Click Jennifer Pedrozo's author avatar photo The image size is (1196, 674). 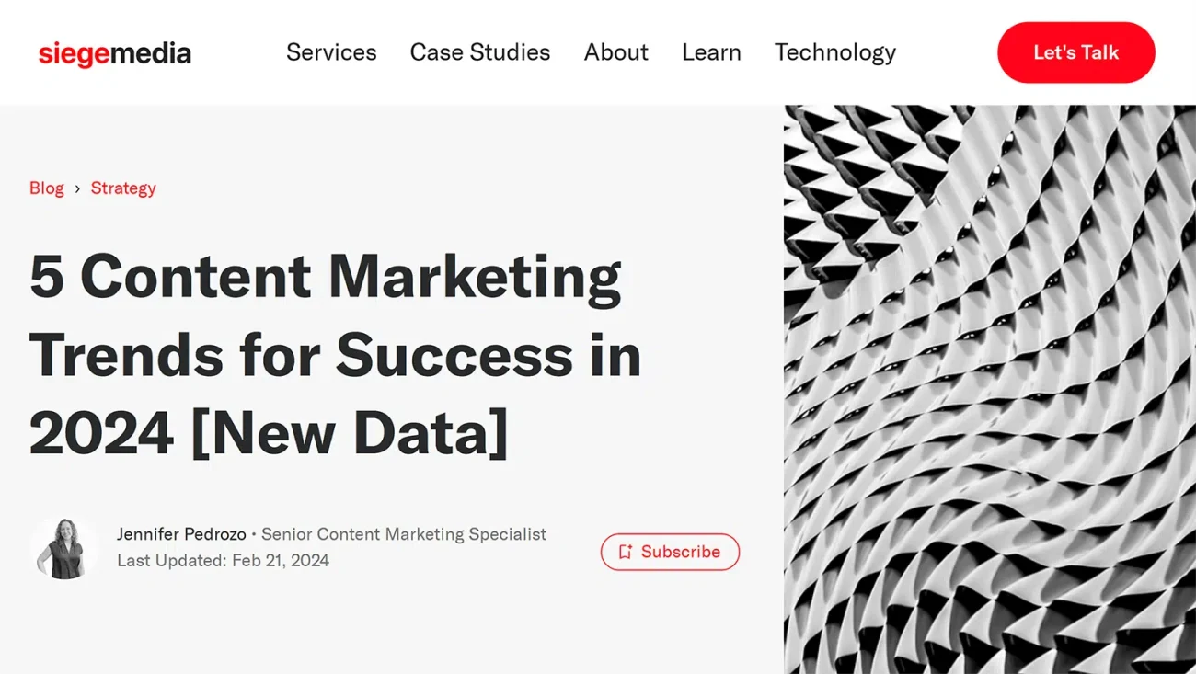pos(63,548)
